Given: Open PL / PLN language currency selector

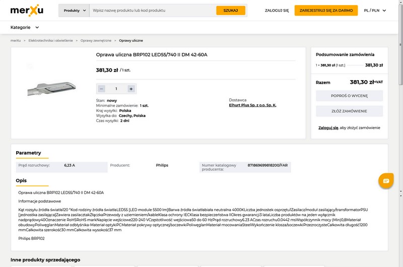Looking at the screenshot, I should pos(375,11).
